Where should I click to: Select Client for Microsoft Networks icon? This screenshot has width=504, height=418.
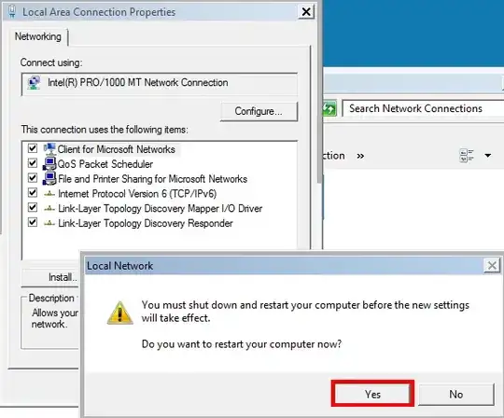click(49, 148)
